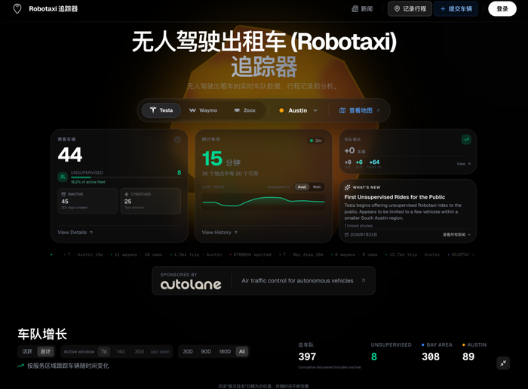Click the Zoox logo icon
This screenshot has height=389, width=528.
click(237, 110)
